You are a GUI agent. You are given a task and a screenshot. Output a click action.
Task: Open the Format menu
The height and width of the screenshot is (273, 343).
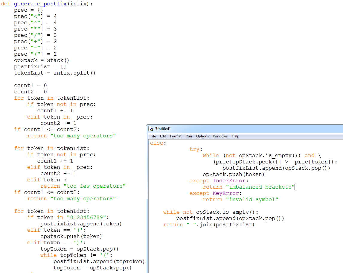(176, 136)
